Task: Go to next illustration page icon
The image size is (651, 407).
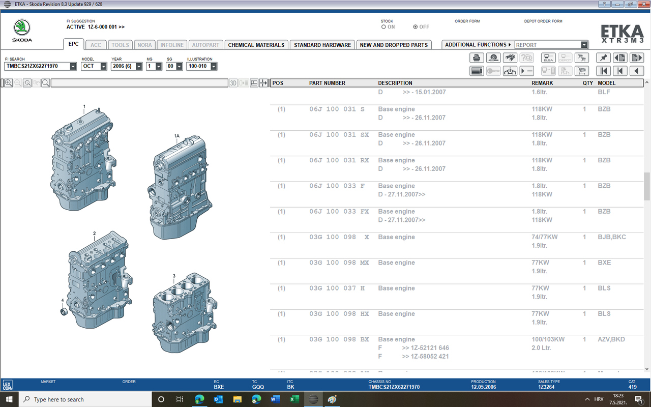Action: click(637, 57)
